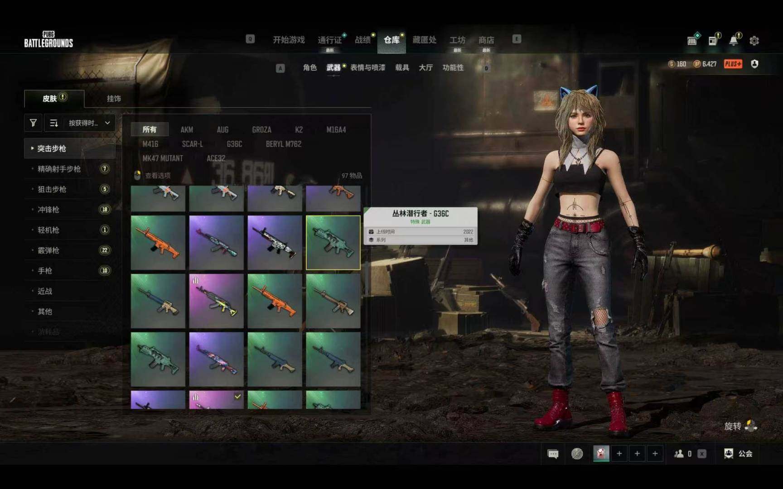Screen dimensions: 783x489
Task: Open the news feed icon beside the bell
Action: pos(713,41)
